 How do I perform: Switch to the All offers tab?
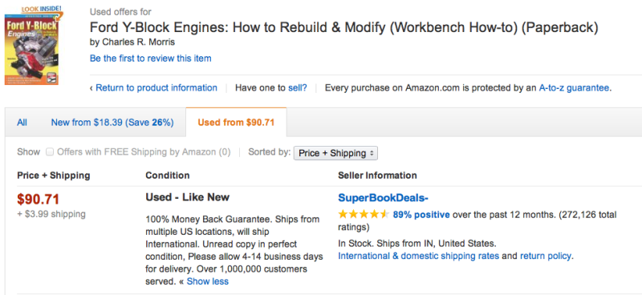tap(22, 123)
